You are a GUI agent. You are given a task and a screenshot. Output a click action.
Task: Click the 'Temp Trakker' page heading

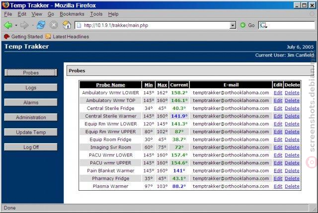pyautogui.click(x=26, y=47)
